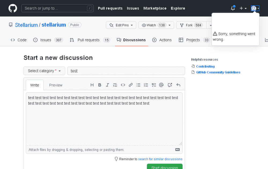The image size is (268, 169).
Task: Insert a numbered list
Action: point(146,85)
